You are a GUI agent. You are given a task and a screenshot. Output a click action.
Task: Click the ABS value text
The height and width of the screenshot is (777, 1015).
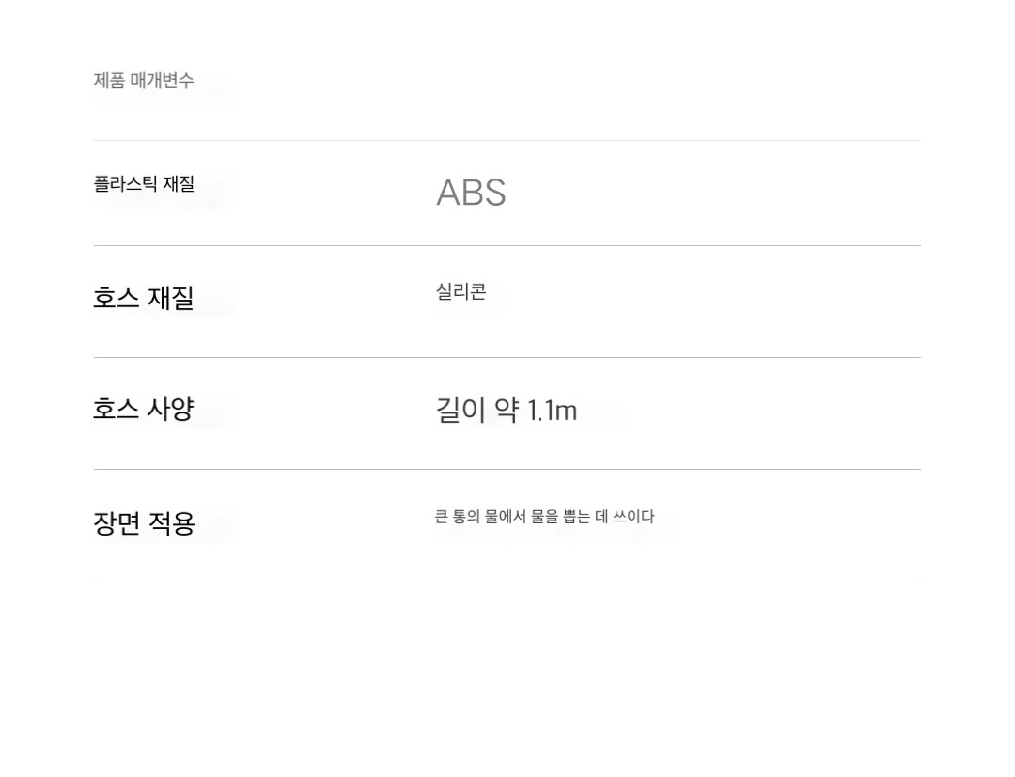click(471, 193)
